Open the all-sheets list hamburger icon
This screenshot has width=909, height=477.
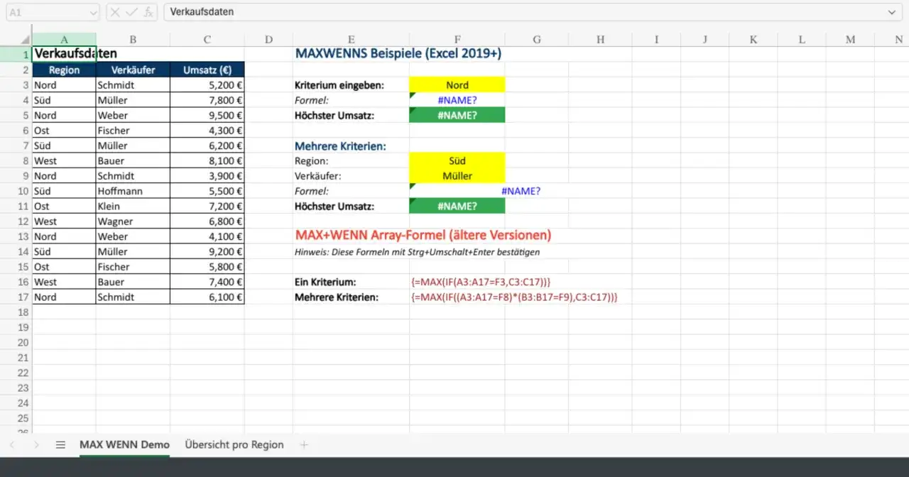coord(60,445)
